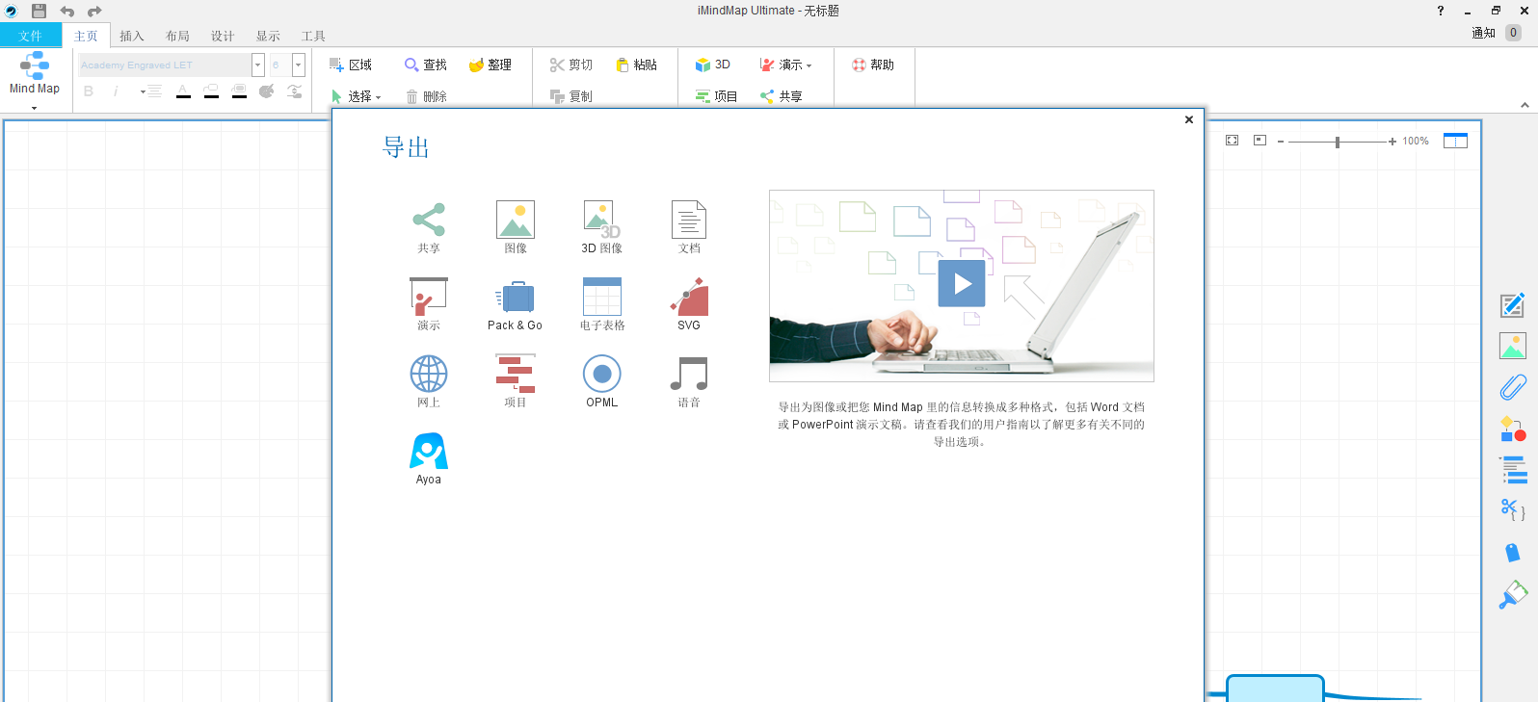The height and width of the screenshot is (702, 1538).
Task: Open the image library sidebar icon
Action: point(1513,346)
